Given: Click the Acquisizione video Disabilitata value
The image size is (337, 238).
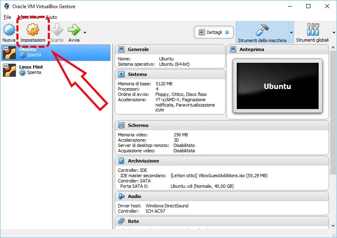Looking at the screenshot, I should tap(184, 151).
